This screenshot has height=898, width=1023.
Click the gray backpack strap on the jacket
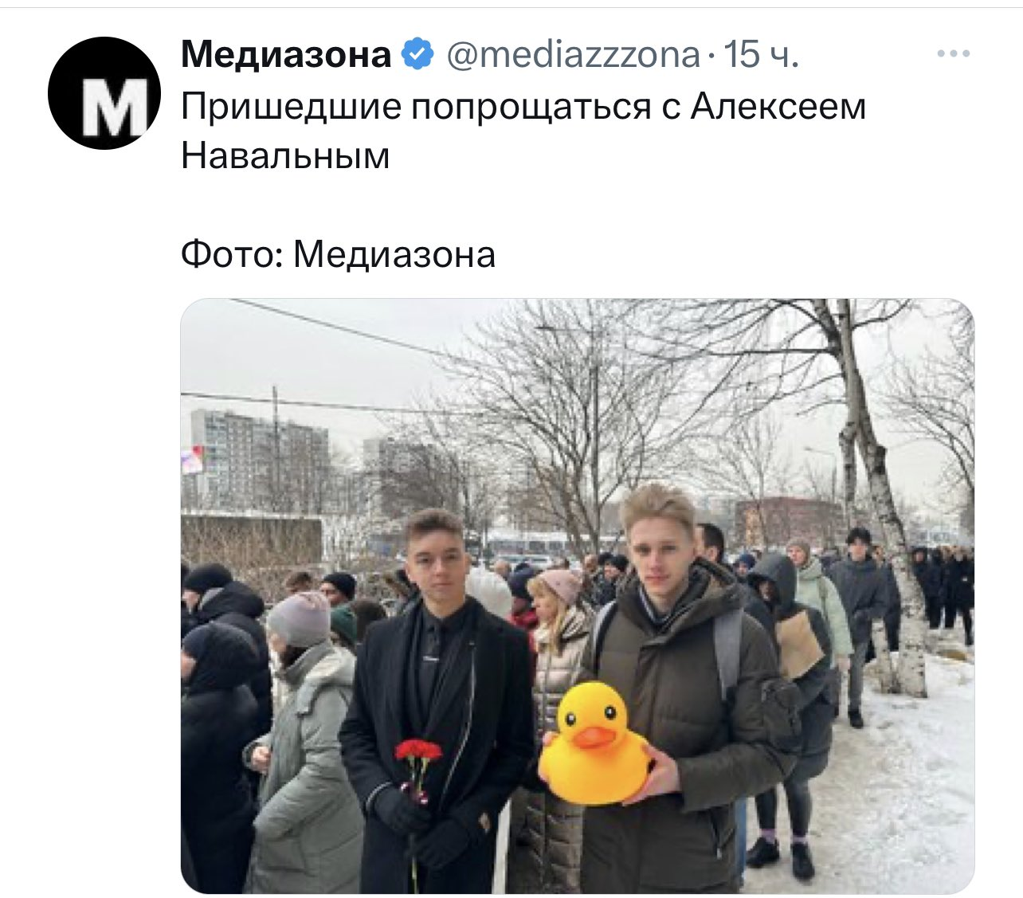coord(727,651)
